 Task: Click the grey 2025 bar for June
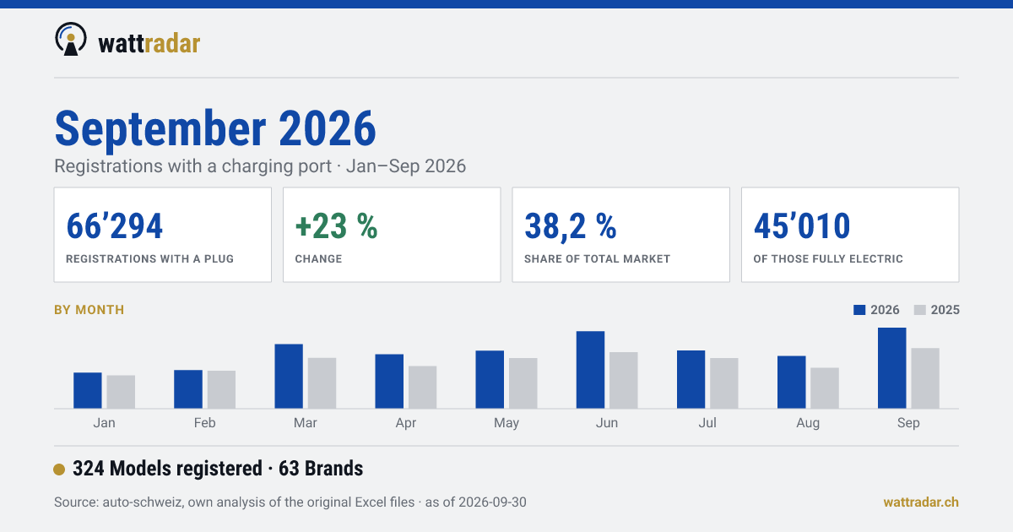pos(624,380)
